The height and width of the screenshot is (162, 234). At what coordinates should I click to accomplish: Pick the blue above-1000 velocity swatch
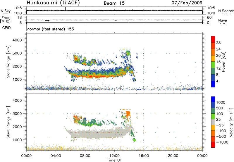[x=213, y=99]
